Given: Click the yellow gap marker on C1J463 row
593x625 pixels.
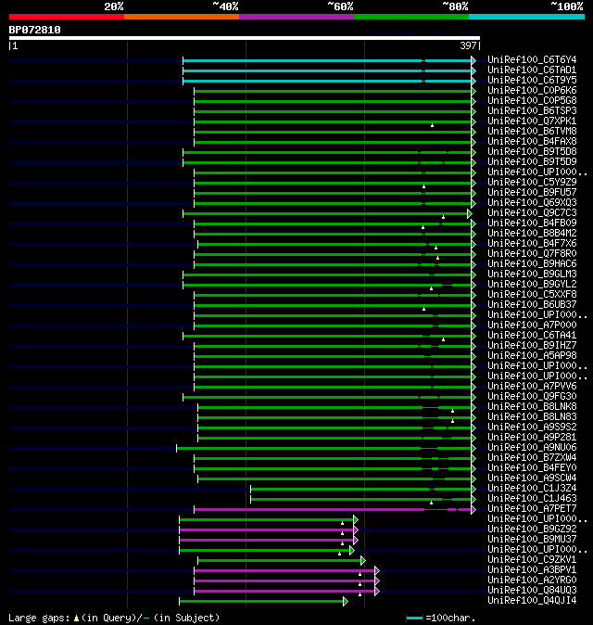Looking at the screenshot, I should (431, 503).
